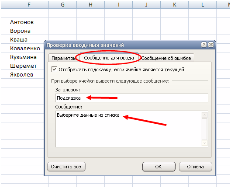Image resolution: width=231 pixels, height=188 pixels.
Task: Select column F header
Action: [29, 4]
